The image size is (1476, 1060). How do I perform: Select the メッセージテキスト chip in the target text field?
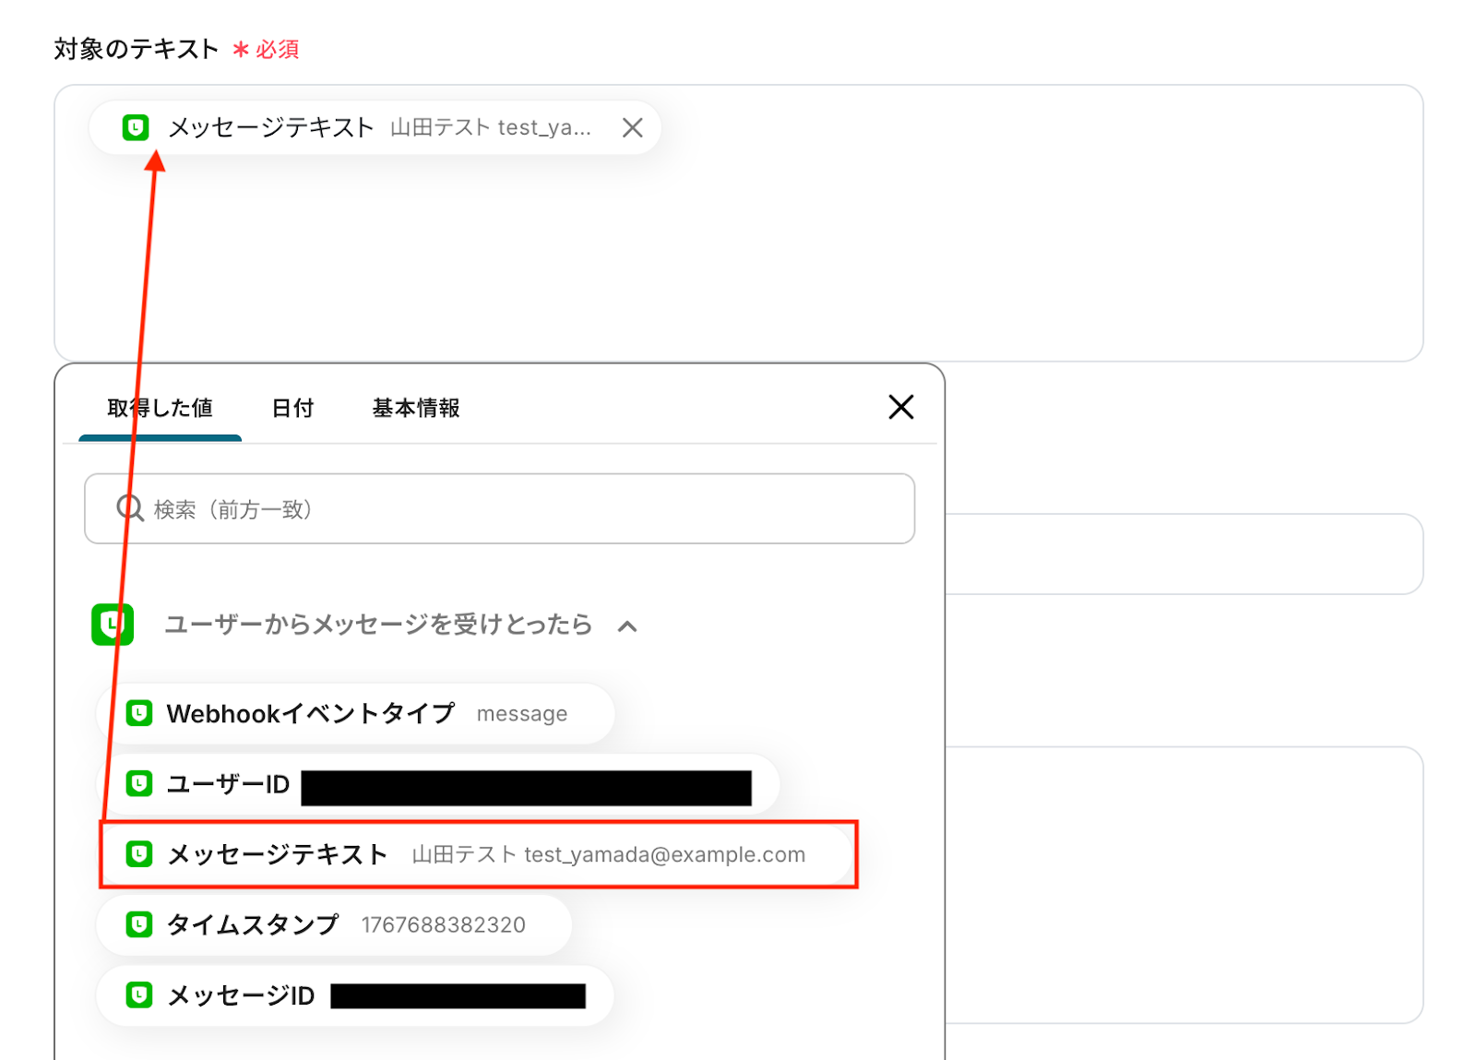coord(375,127)
